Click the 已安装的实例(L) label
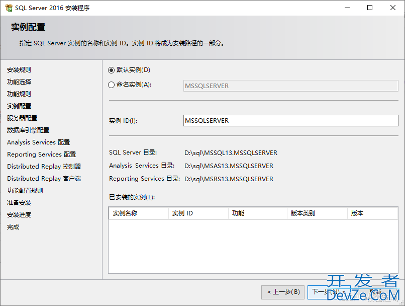 click(x=132, y=197)
